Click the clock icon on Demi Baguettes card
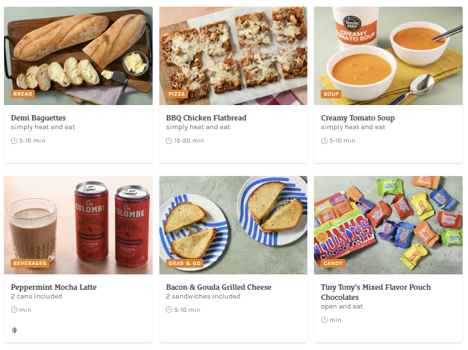Screen dimensions: 468x350 pyautogui.click(x=14, y=141)
